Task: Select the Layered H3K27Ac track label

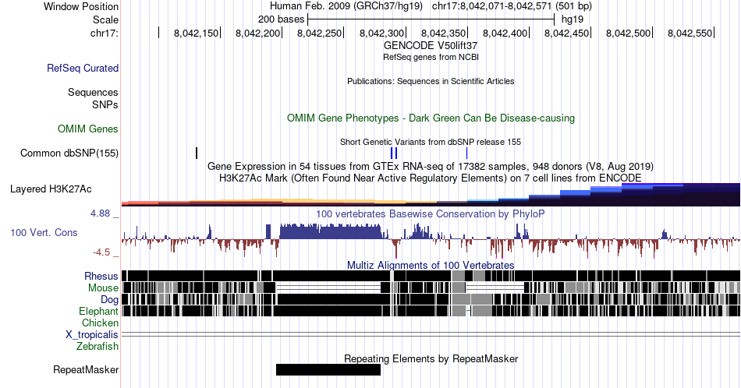Action: point(51,189)
